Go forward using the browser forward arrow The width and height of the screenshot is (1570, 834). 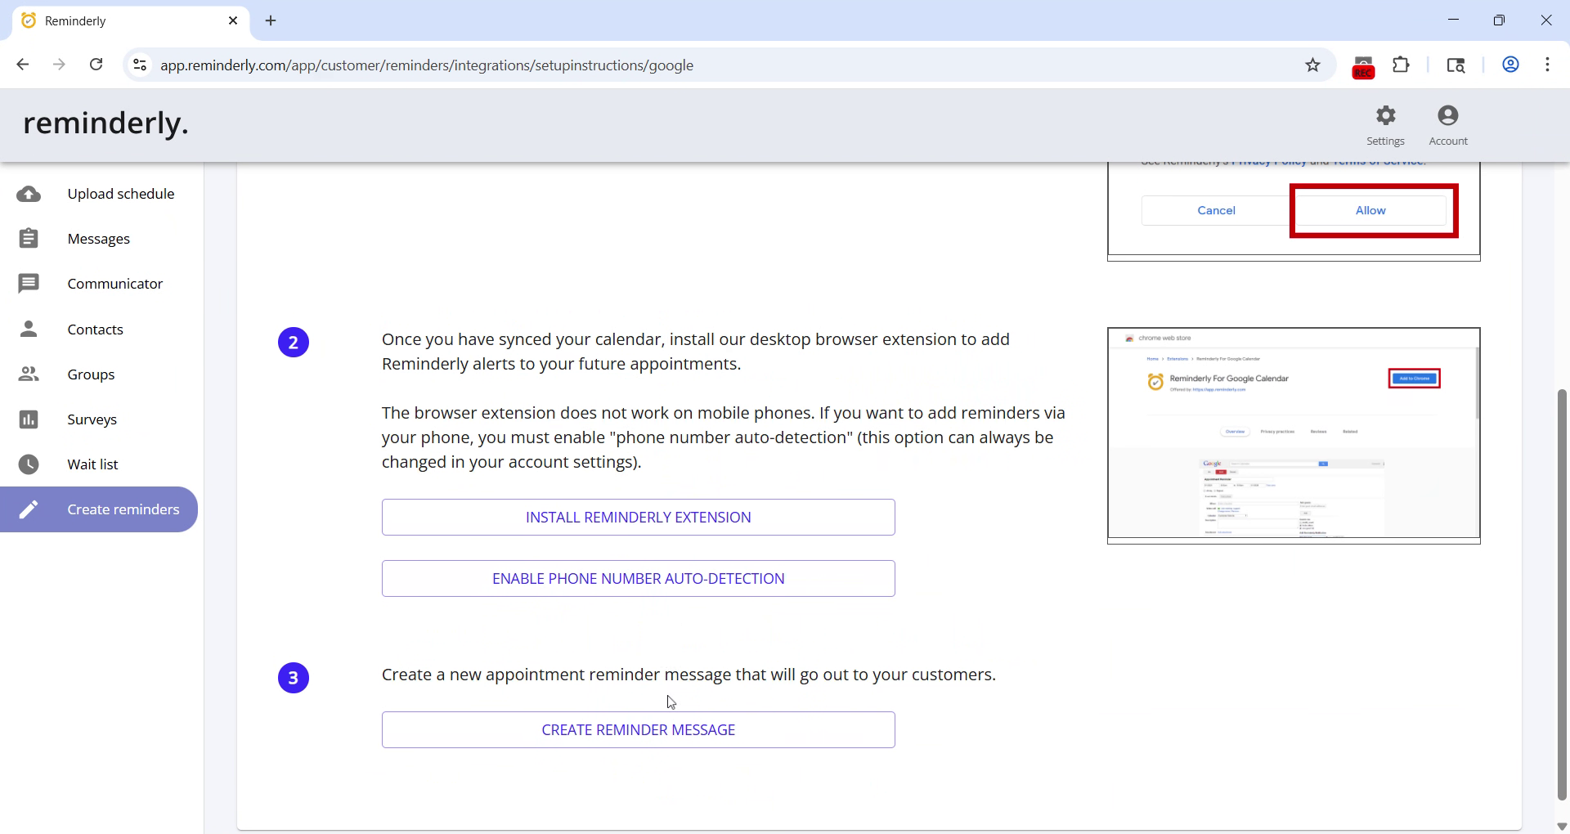coord(59,65)
